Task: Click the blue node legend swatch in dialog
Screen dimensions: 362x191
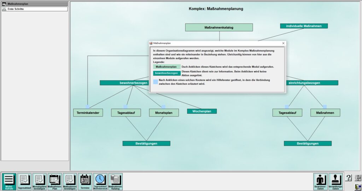Action: tap(156, 82)
